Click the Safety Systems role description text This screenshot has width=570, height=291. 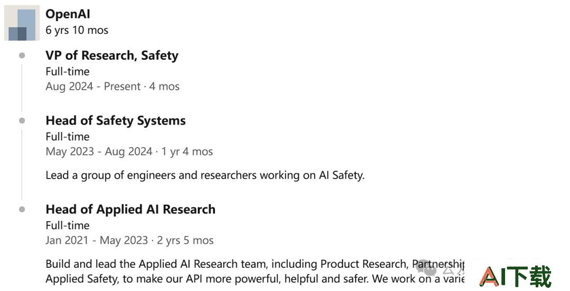click(205, 175)
